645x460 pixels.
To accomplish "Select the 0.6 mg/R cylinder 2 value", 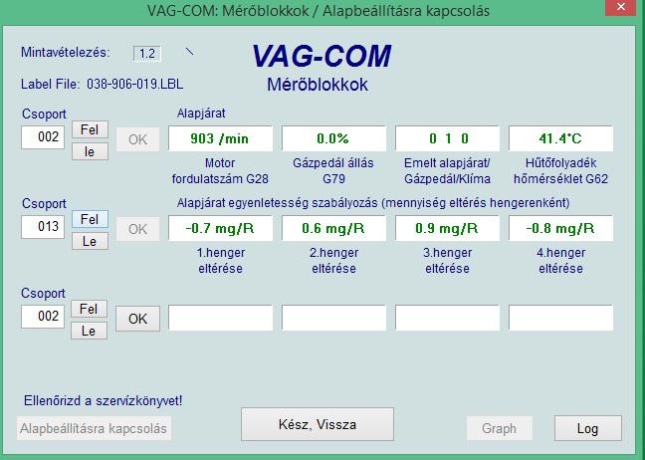I will [333, 228].
